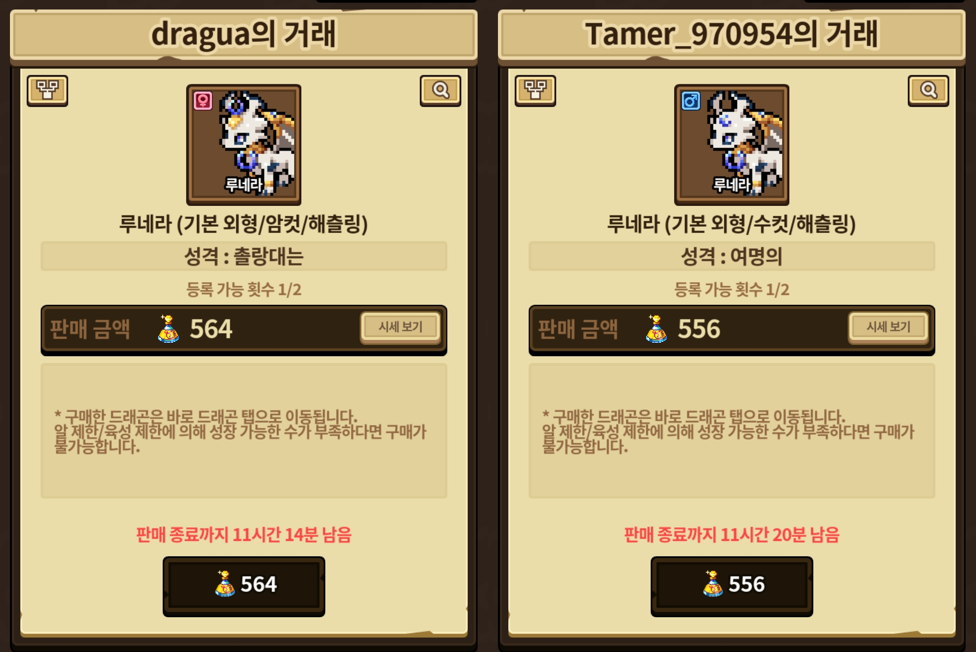View market price for the 564 listing
Viewport: 976px width, 652px height.
pyautogui.click(x=401, y=327)
